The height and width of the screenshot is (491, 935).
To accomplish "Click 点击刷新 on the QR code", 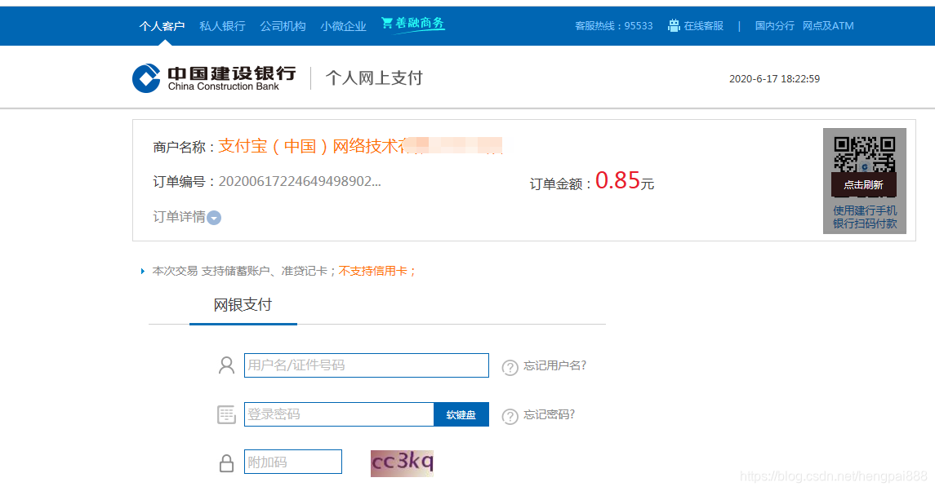I will click(x=863, y=184).
